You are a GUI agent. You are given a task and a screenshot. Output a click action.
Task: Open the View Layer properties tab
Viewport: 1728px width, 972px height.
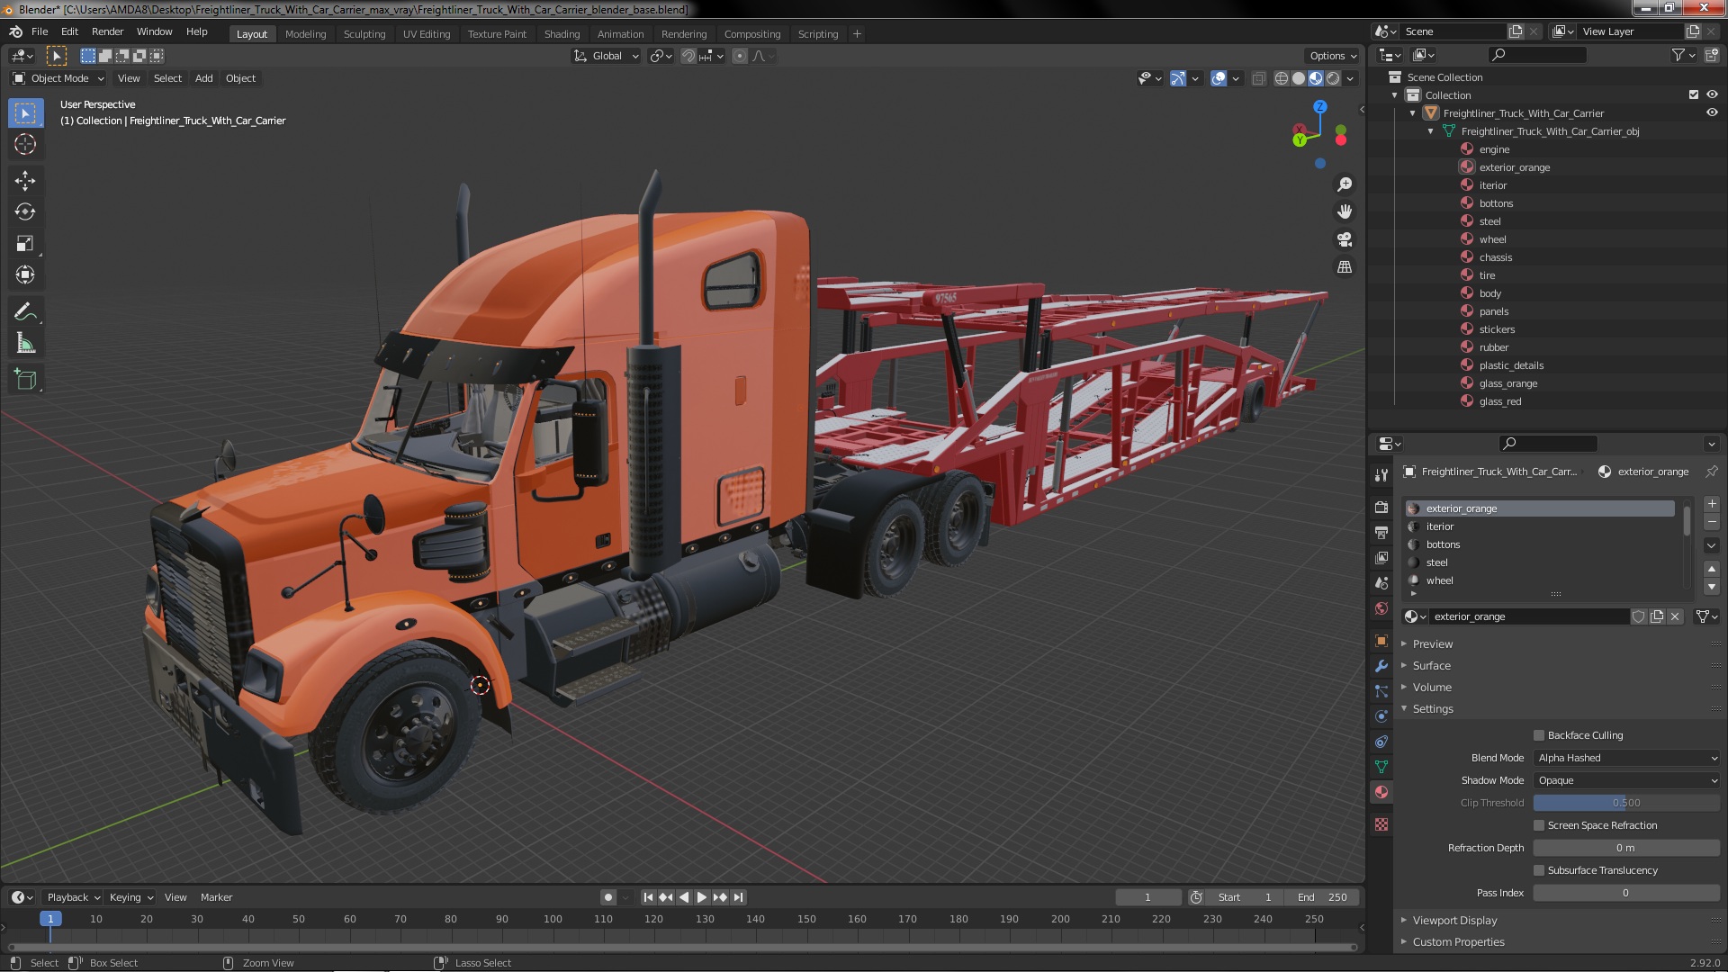(1381, 558)
